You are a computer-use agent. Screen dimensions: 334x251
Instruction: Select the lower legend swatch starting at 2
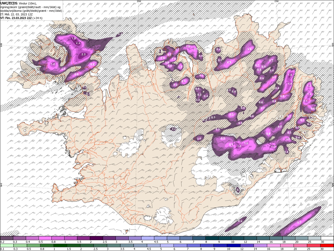pyautogui.click(x=87, y=246)
